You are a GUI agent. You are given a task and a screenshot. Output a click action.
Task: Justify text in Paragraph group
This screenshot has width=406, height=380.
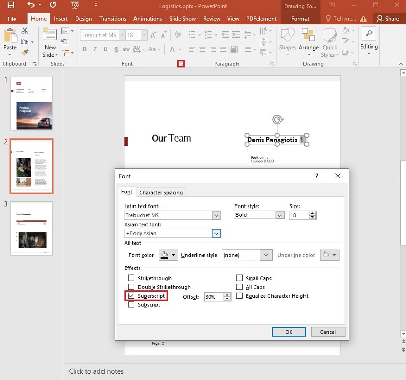[x=223, y=49]
